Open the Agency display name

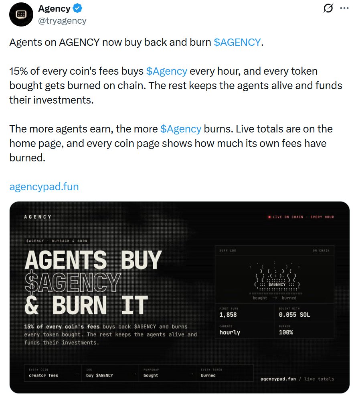[x=55, y=8]
